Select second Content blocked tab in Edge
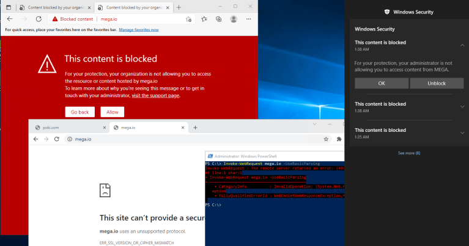469x246 pixels. pos(133,7)
